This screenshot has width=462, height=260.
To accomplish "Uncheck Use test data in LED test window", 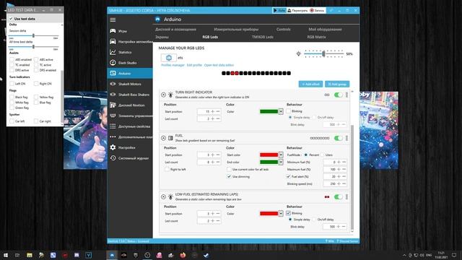I will (x=11, y=19).
